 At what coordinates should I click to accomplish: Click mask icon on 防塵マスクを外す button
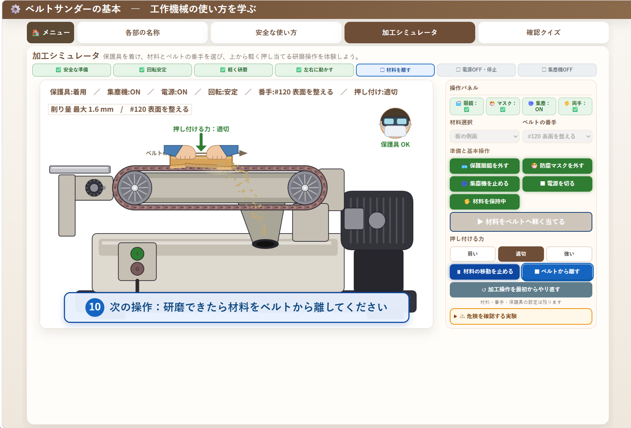pos(534,166)
